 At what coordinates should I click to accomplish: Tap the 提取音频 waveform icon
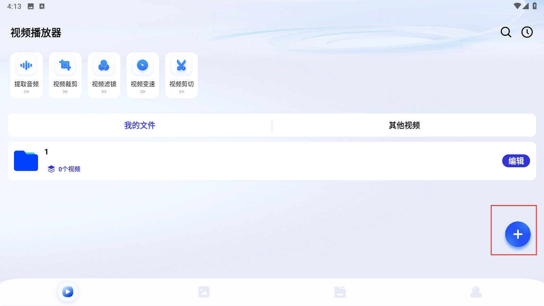(x=27, y=65)
